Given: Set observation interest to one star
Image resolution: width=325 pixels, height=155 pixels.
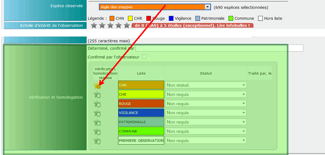Looking at the screenshot, I should (x=94, y=26).
